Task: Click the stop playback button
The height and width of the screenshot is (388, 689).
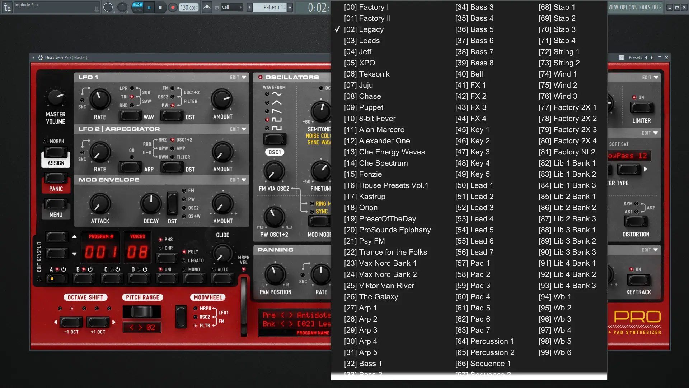Action: pyautogui.click(x=160, y=7)
